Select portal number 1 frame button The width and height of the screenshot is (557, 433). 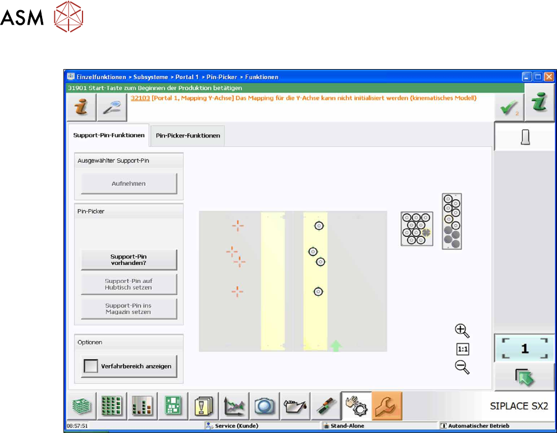524,348
